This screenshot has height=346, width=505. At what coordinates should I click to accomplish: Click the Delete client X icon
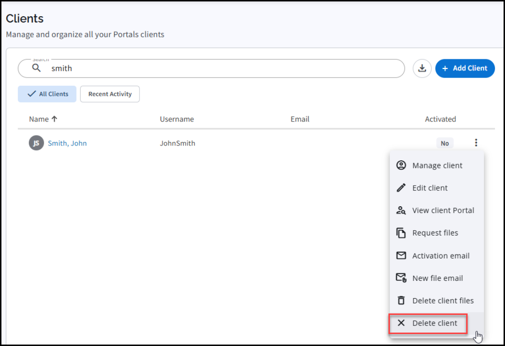coord(401,323)
